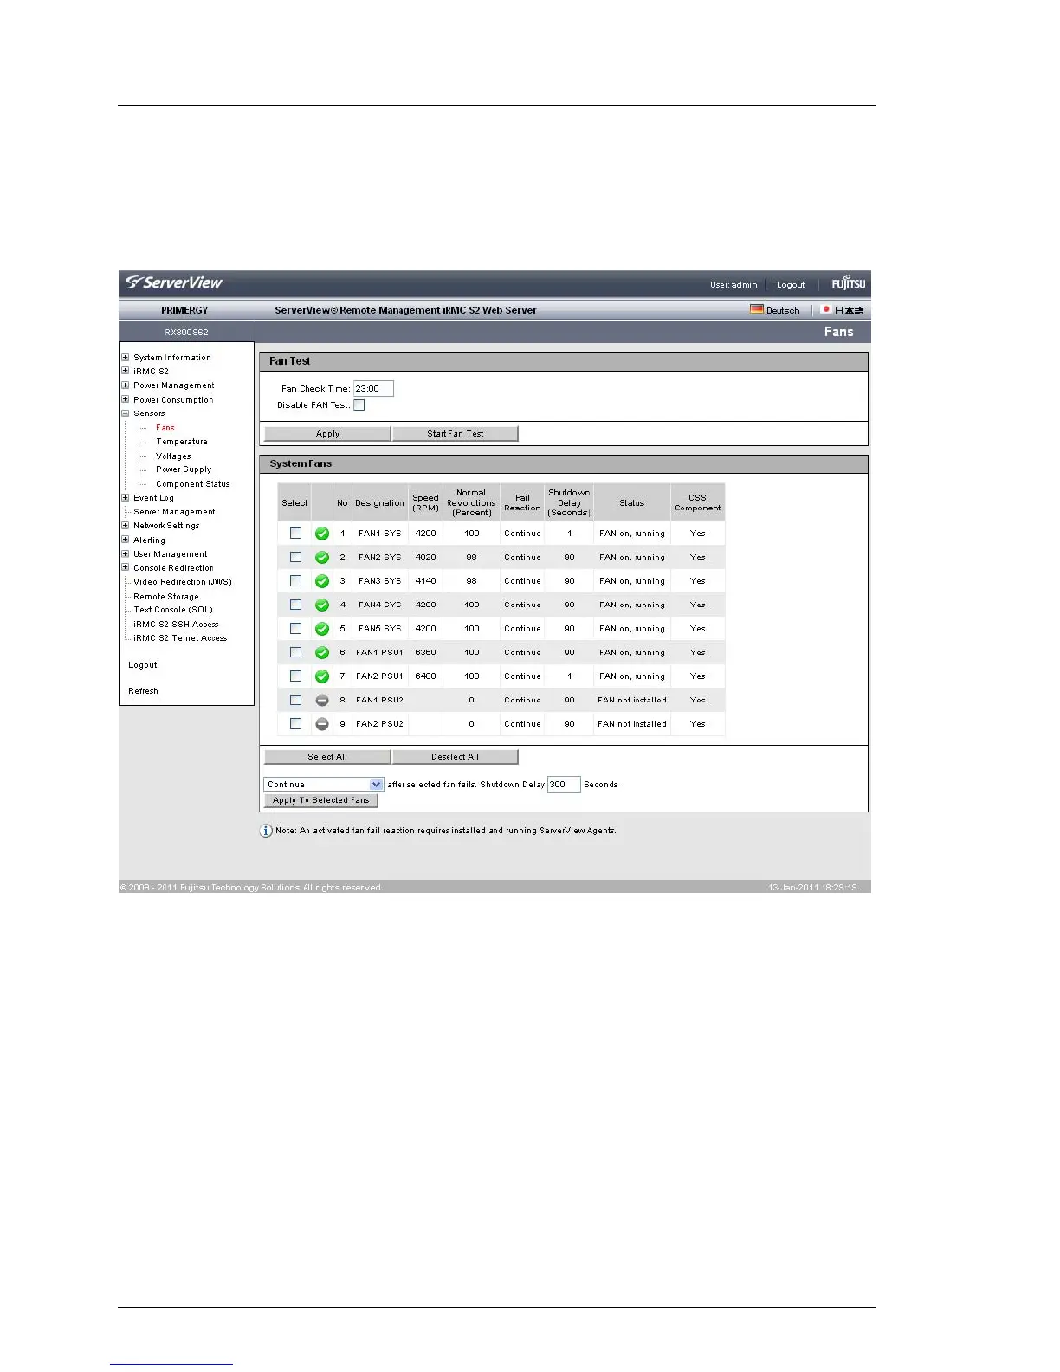Open the Temperature sensor page
This screenshot has height=1372, width=1060.
pos(182,442)
